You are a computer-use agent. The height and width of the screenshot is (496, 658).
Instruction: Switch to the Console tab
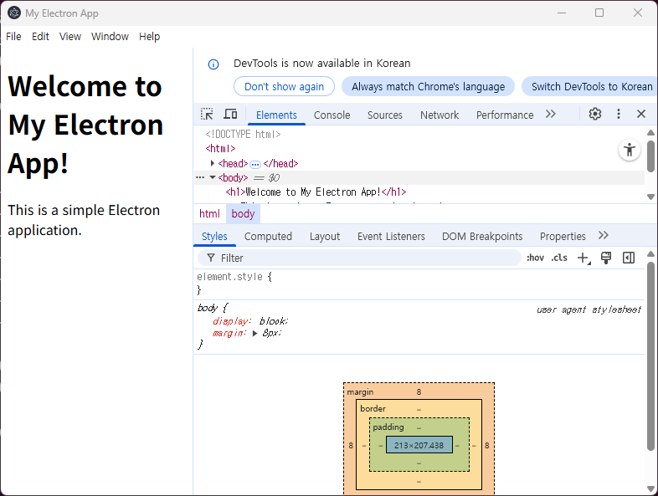332,115
